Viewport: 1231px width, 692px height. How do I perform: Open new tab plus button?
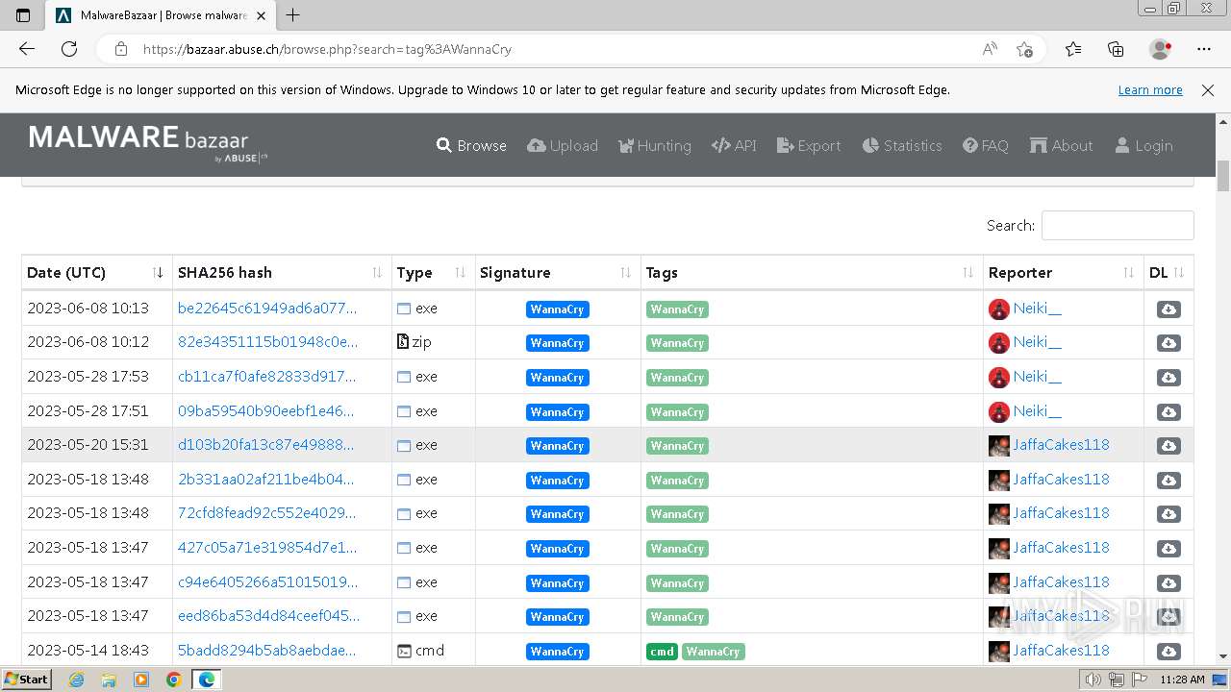coord(293,15)
